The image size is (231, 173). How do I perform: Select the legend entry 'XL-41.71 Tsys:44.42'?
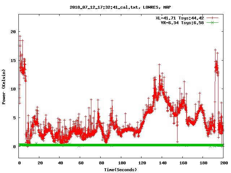[180, 18]
